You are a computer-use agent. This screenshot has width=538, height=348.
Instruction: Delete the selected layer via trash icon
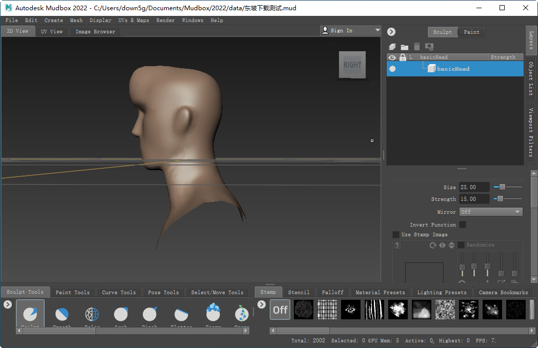point(416,47)
